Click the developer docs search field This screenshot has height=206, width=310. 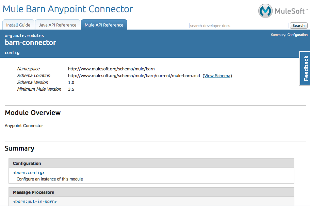239,25
